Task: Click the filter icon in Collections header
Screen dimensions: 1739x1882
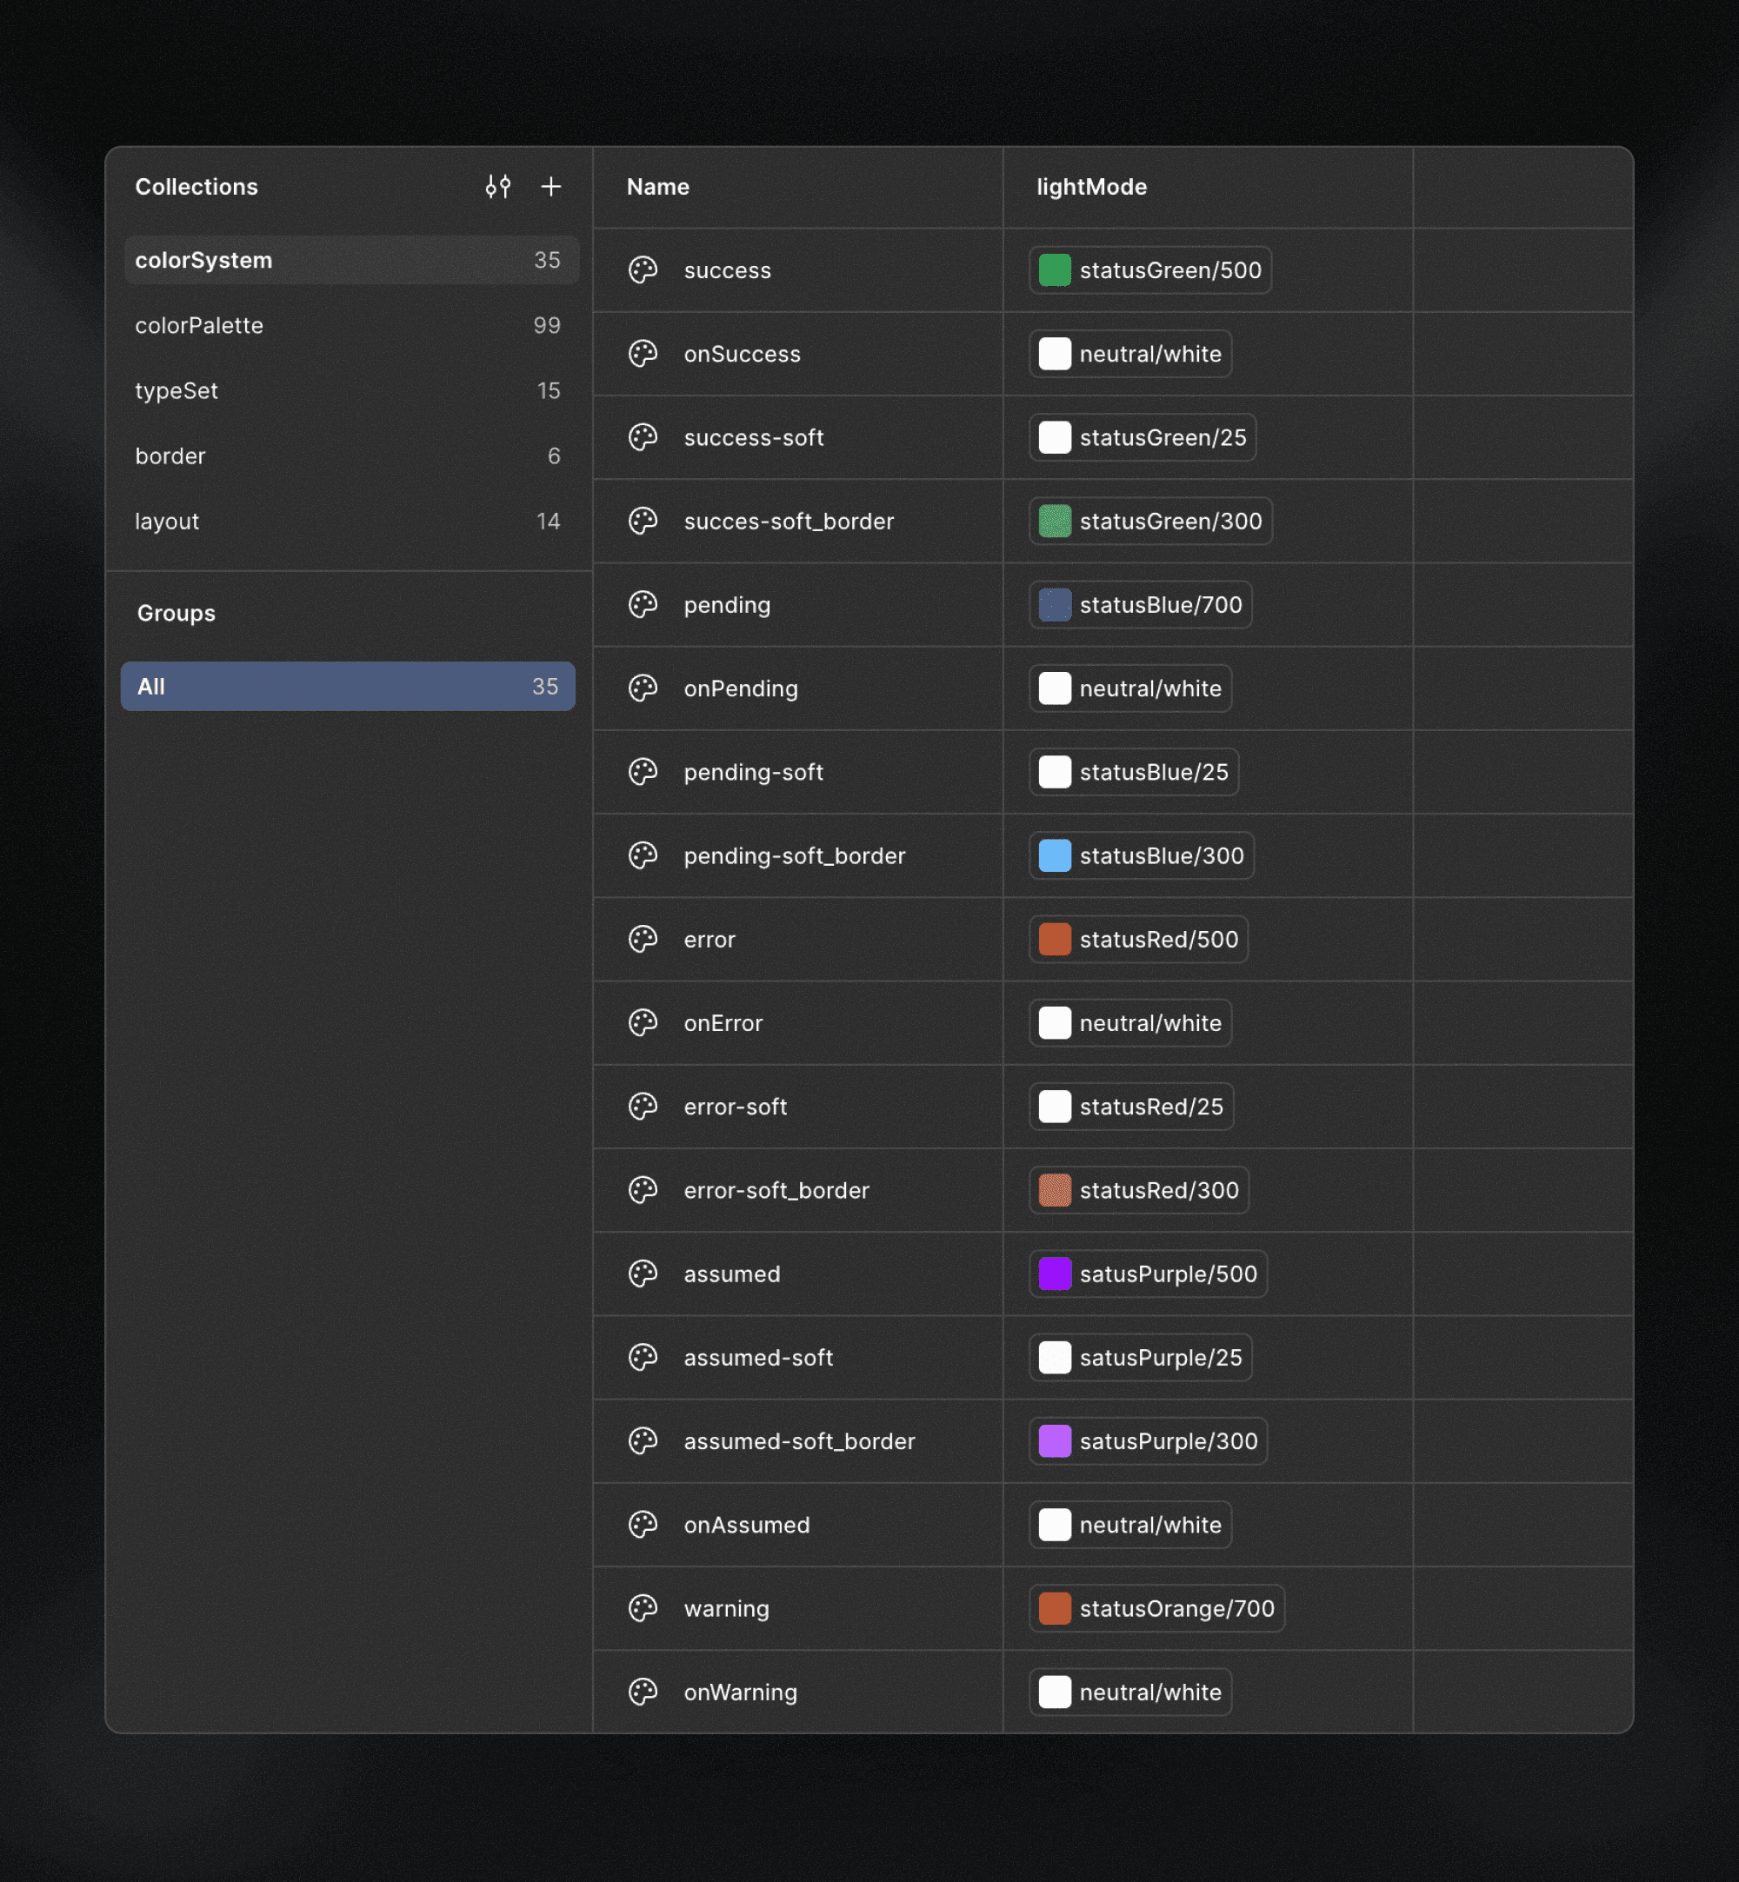Action: [498, 186]
